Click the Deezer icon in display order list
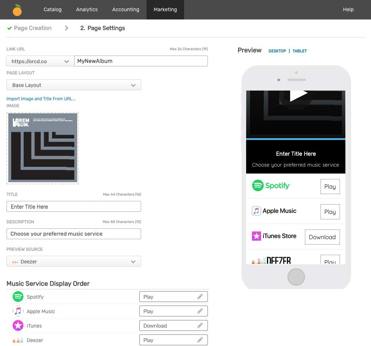The image size is (371, 346). [18, 340]
